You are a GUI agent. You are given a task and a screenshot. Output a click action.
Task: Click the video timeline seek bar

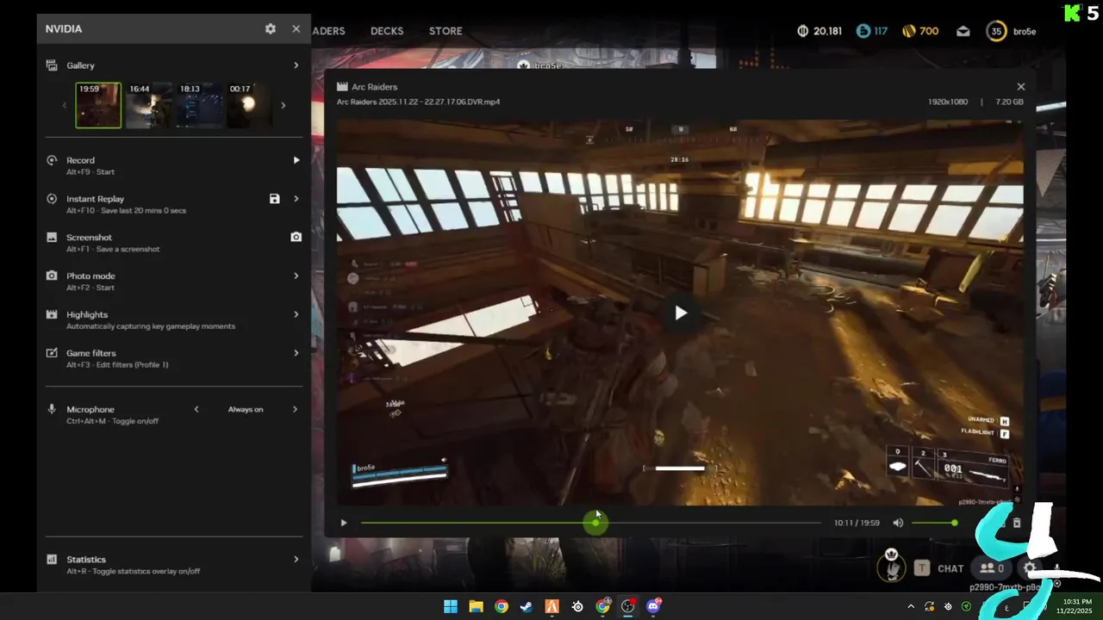[x=591, y=523]
